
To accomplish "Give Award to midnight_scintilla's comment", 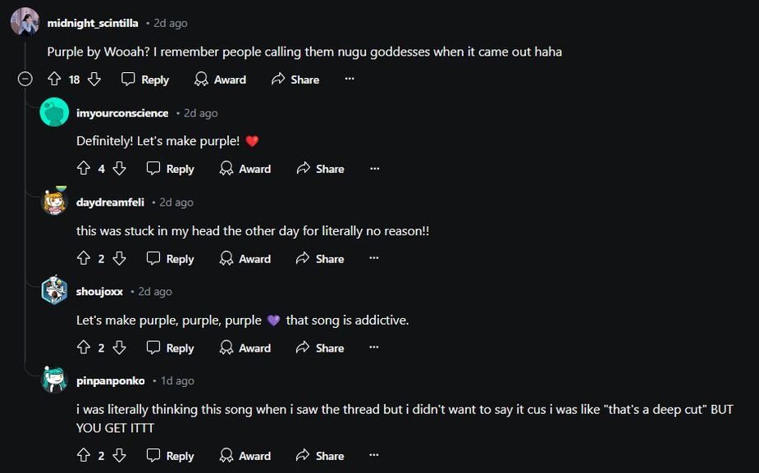I will pyautogui.click(x=220, y=80).
